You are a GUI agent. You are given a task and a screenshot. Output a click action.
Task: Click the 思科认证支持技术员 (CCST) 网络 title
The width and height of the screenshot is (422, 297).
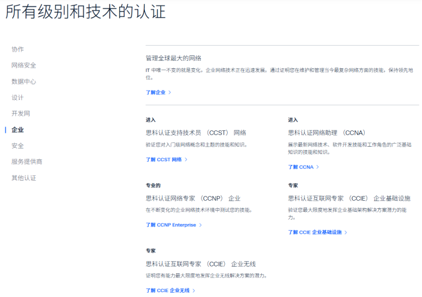(196, 133)
